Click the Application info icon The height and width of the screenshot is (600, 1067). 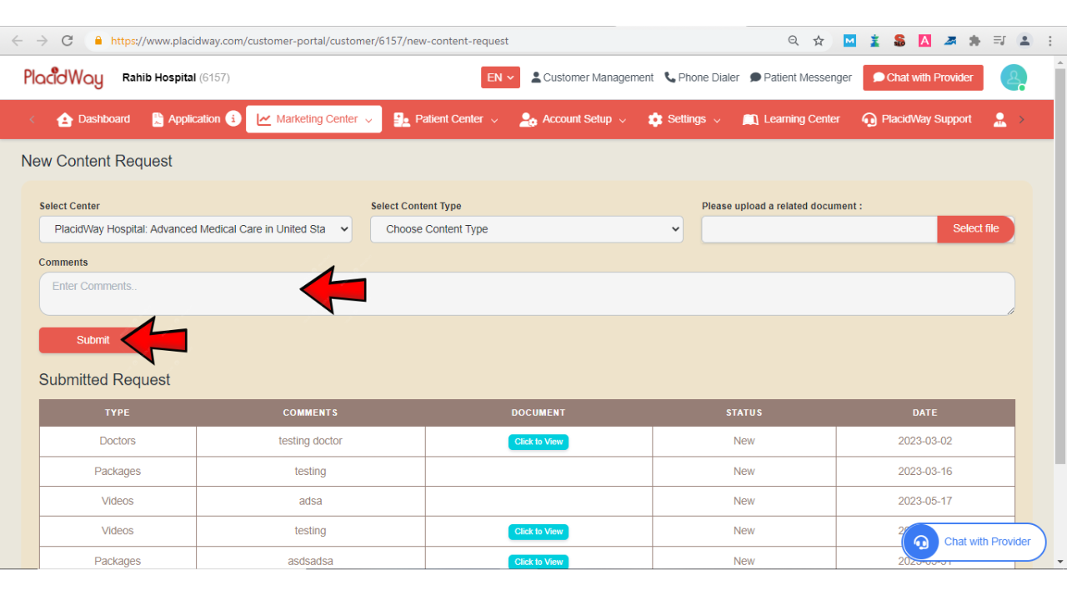[x=233, y=118]
